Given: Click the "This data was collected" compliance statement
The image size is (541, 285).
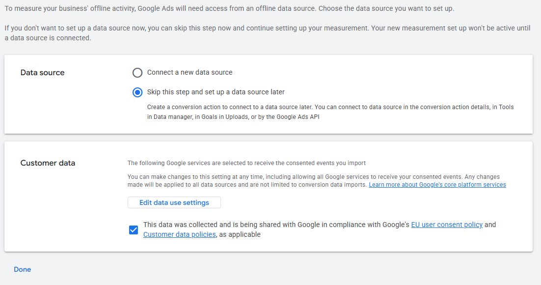Looking at the screenshot, I should tap(276, 225).
